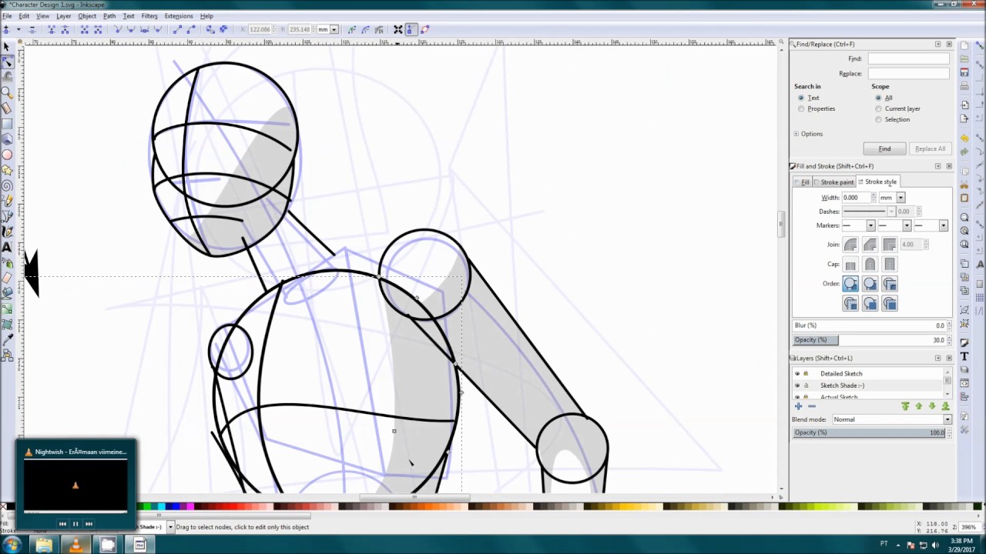Select the miter join style

point(890,245)
